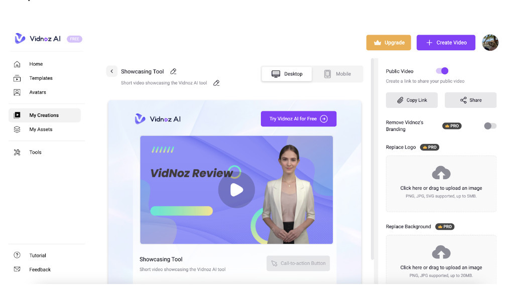Image resolution: width=511 pixels, height=296 pixels.
Task: Go back using the left chevron button
Action: [x=112, y=71]
